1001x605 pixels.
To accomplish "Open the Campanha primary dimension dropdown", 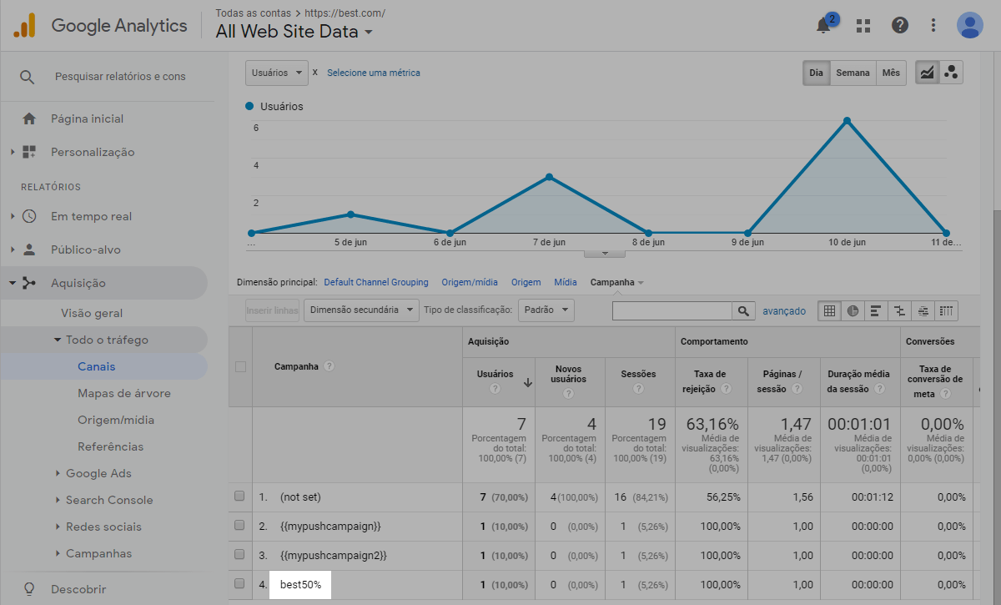I will (617, 282).
